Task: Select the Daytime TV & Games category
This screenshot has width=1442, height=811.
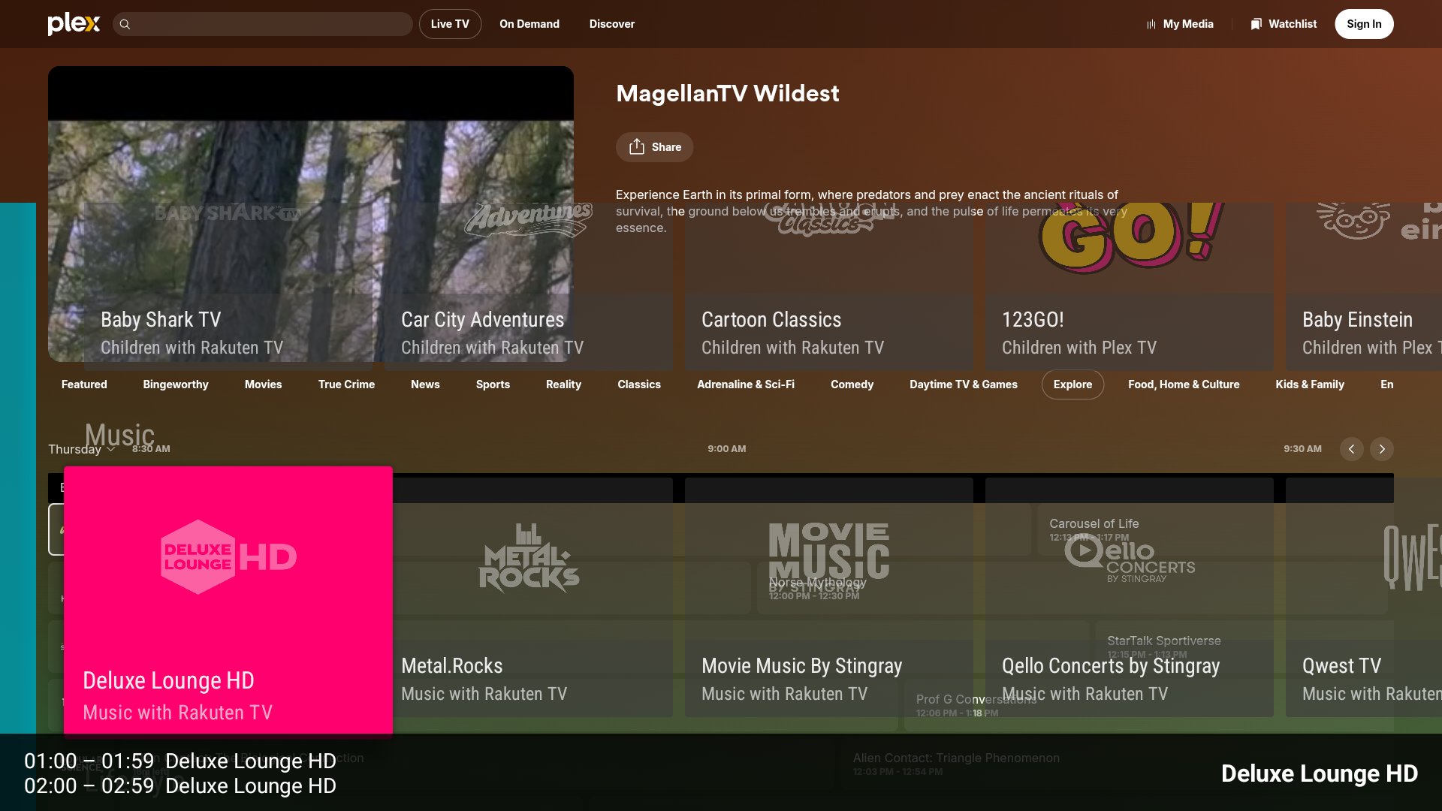Action: (964, 384)
